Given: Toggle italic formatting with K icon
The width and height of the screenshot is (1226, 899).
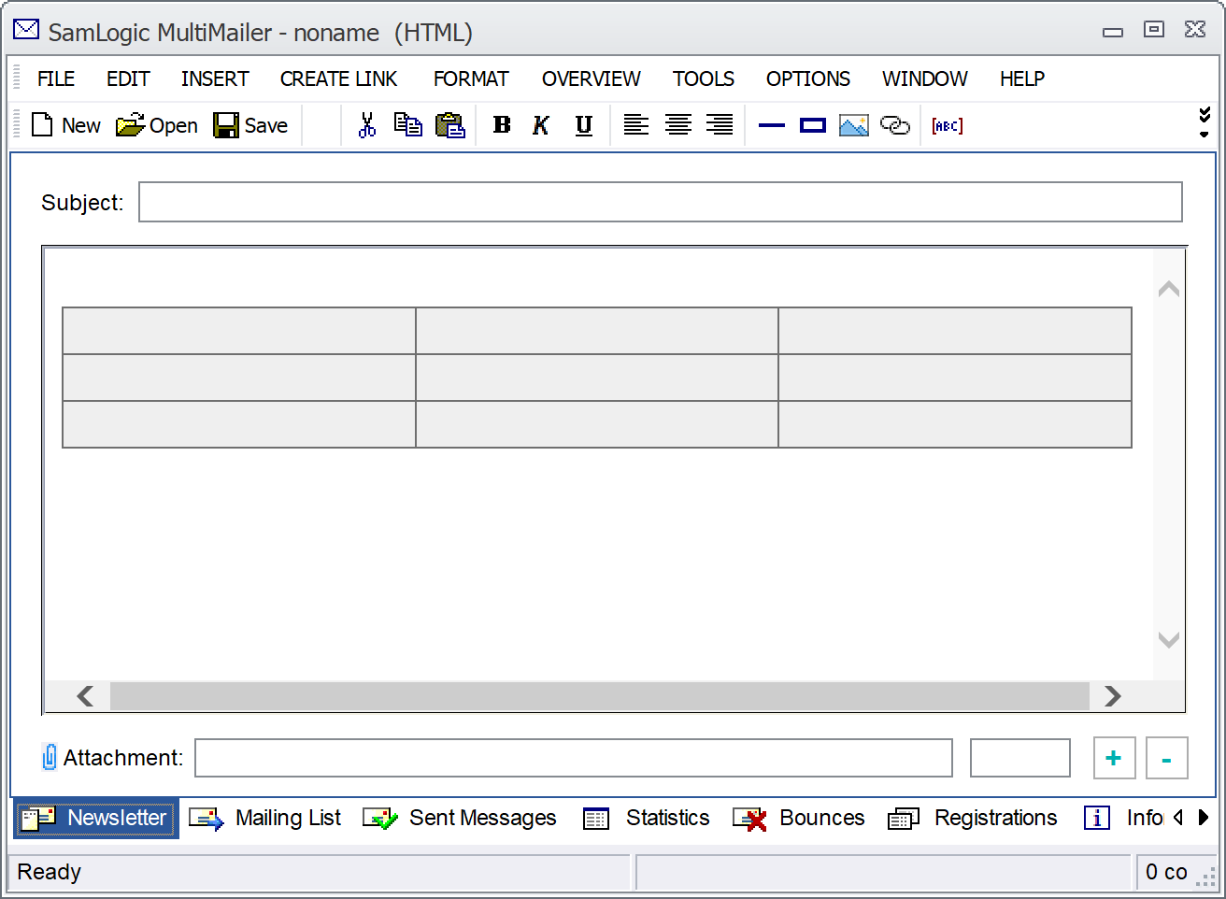Looking at the screenshot, I should [541, 125].
